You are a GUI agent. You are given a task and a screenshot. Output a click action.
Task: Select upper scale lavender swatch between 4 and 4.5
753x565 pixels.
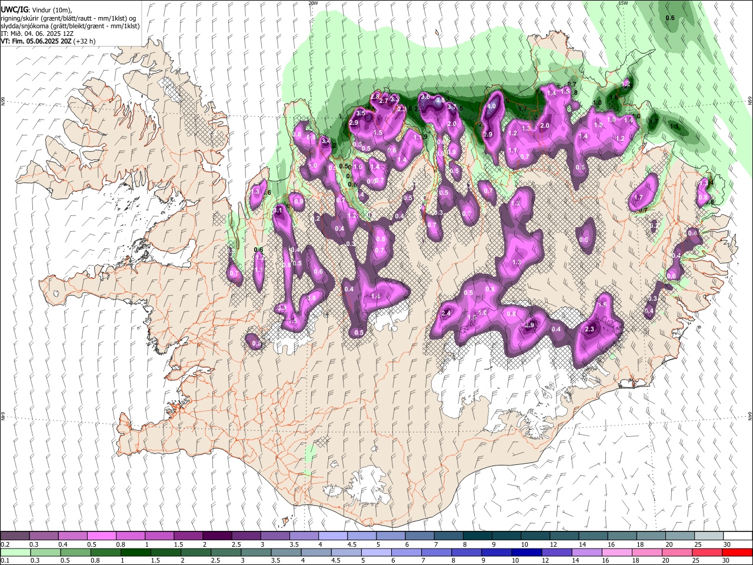[x=333, y=536]
